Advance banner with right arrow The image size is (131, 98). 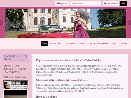[129, 22]
